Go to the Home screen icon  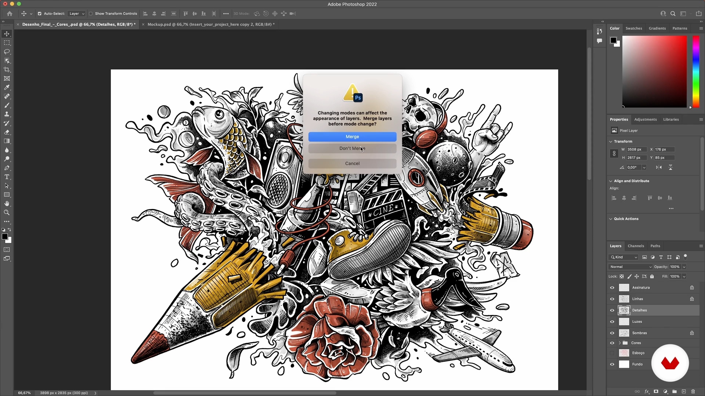tap(10, 14)
